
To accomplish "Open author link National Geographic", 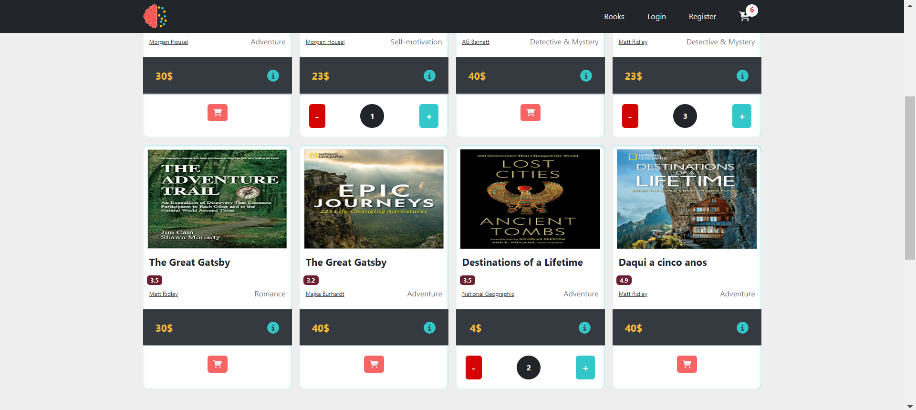I will click(x=488, y=294).
